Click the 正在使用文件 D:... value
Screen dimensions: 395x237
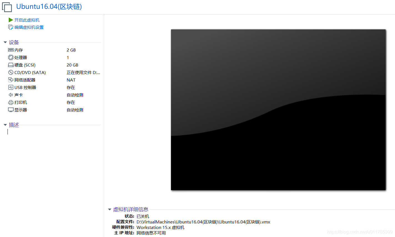click(x=83, y=72)
